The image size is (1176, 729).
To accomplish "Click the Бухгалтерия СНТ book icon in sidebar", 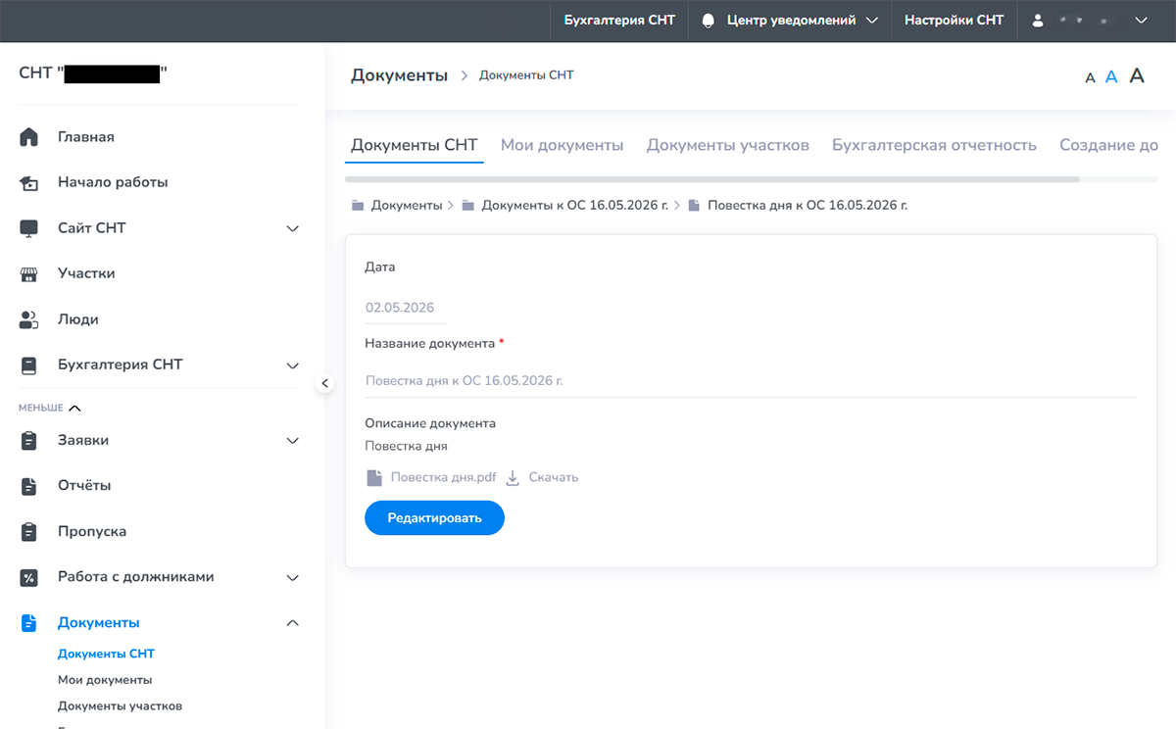I will [29, 364].
